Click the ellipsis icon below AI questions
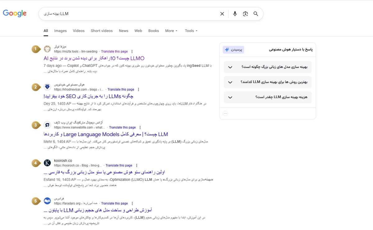The width and height of the screenshot is (373, 230). pyautogui.click(x=225, y=114)
